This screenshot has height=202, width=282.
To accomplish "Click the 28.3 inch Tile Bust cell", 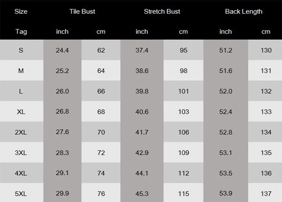I will pyautogui.click(x=62, y=153).
